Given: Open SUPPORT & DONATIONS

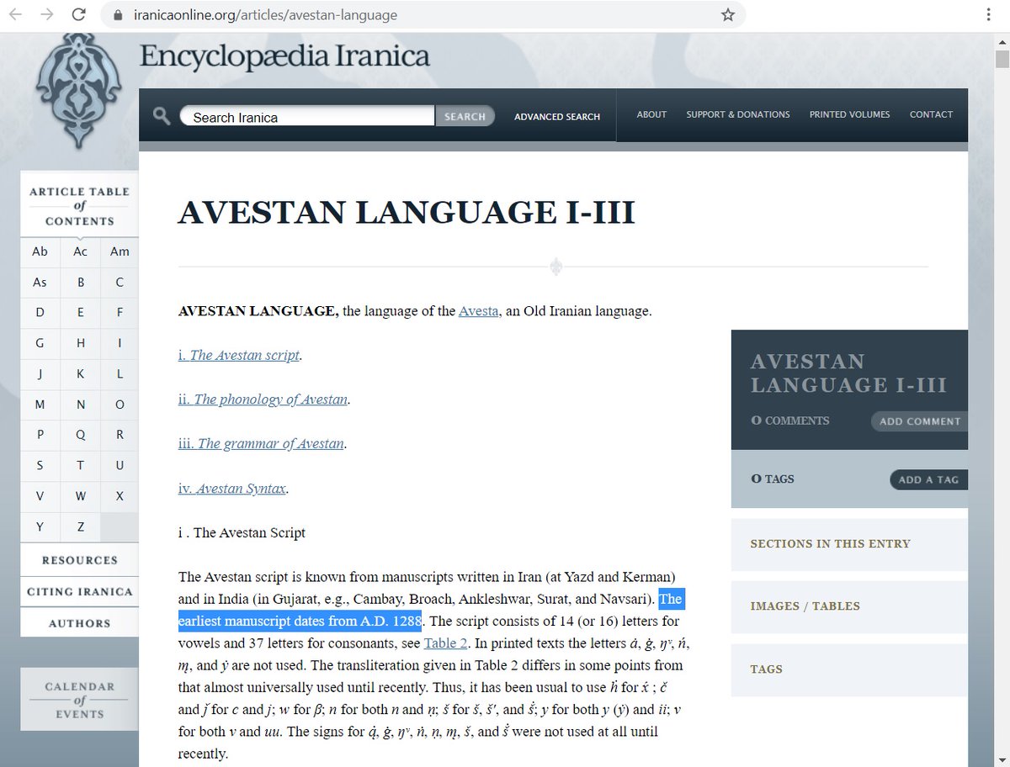Looking at the screenshot, I should 738,114.
